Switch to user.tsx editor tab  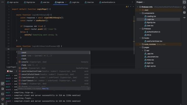click(45, 2)
